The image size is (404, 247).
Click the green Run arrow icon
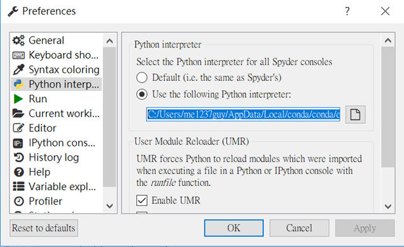tap(18, 99)
